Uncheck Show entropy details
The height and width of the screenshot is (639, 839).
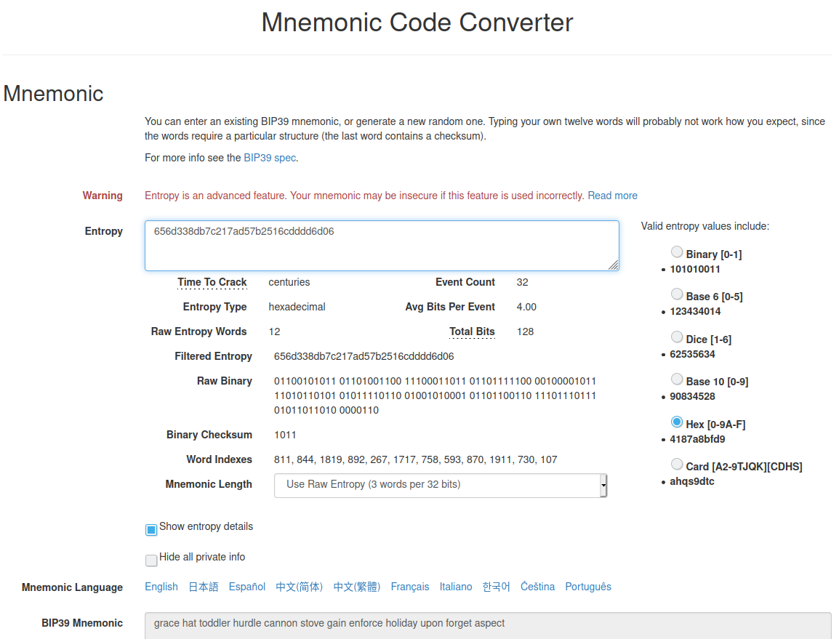[151, 529]
